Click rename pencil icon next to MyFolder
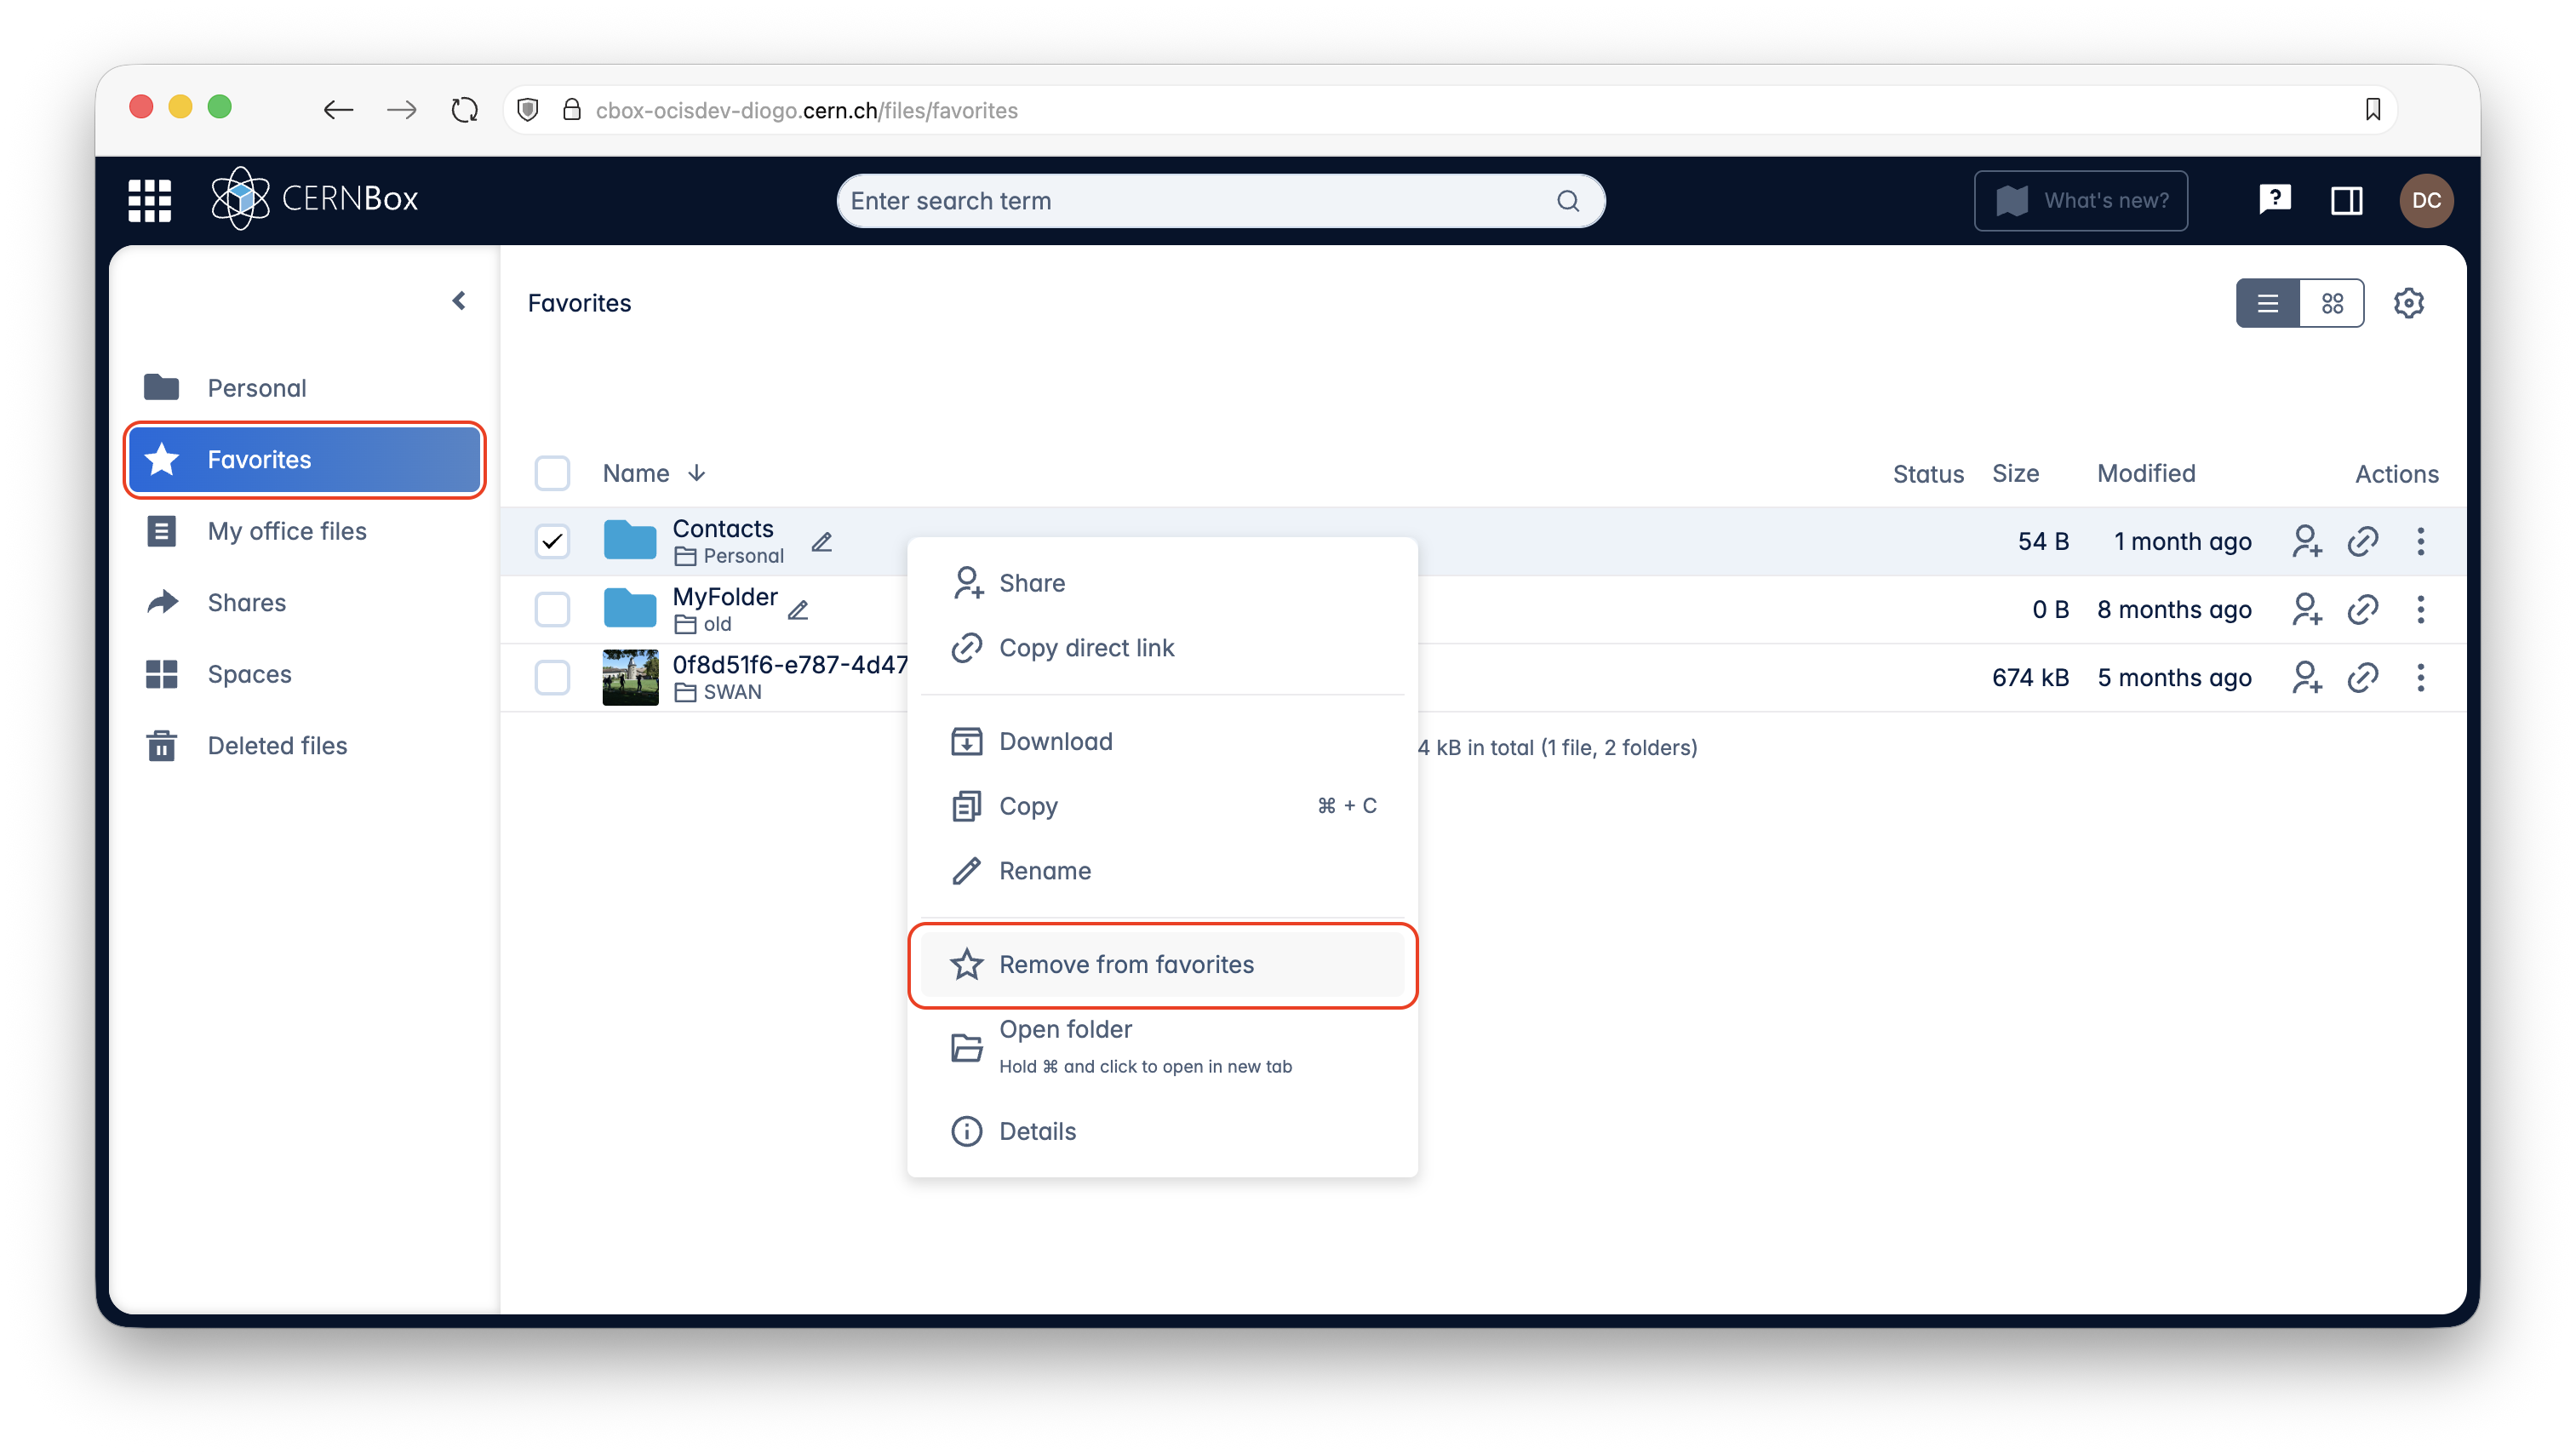 [798, 609]
